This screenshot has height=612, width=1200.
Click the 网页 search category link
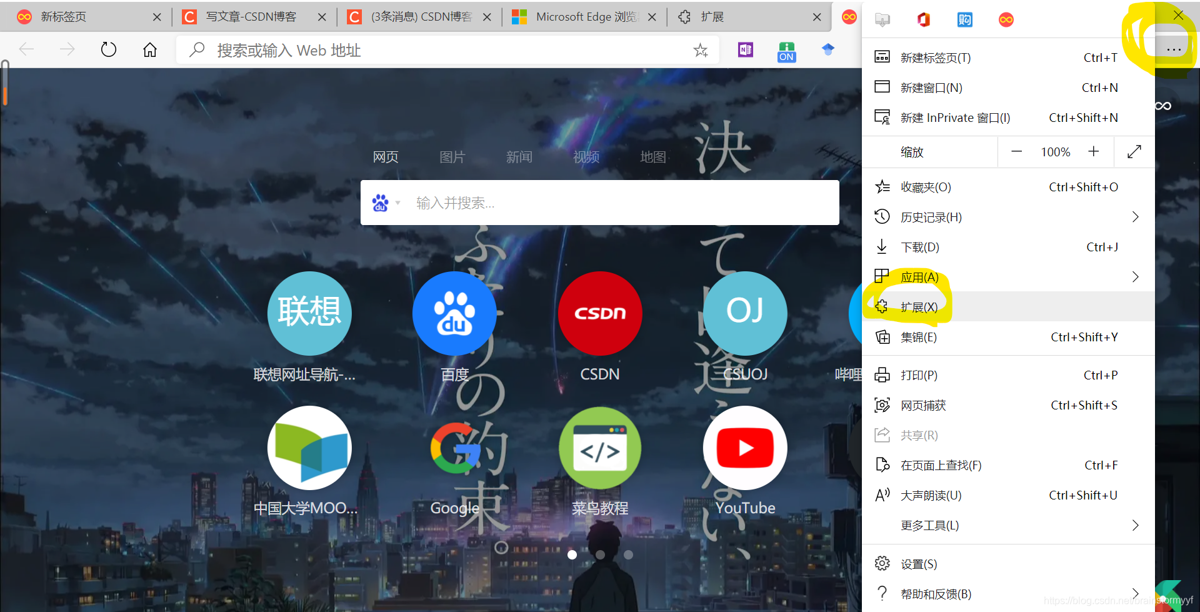(x=386, y=157)
